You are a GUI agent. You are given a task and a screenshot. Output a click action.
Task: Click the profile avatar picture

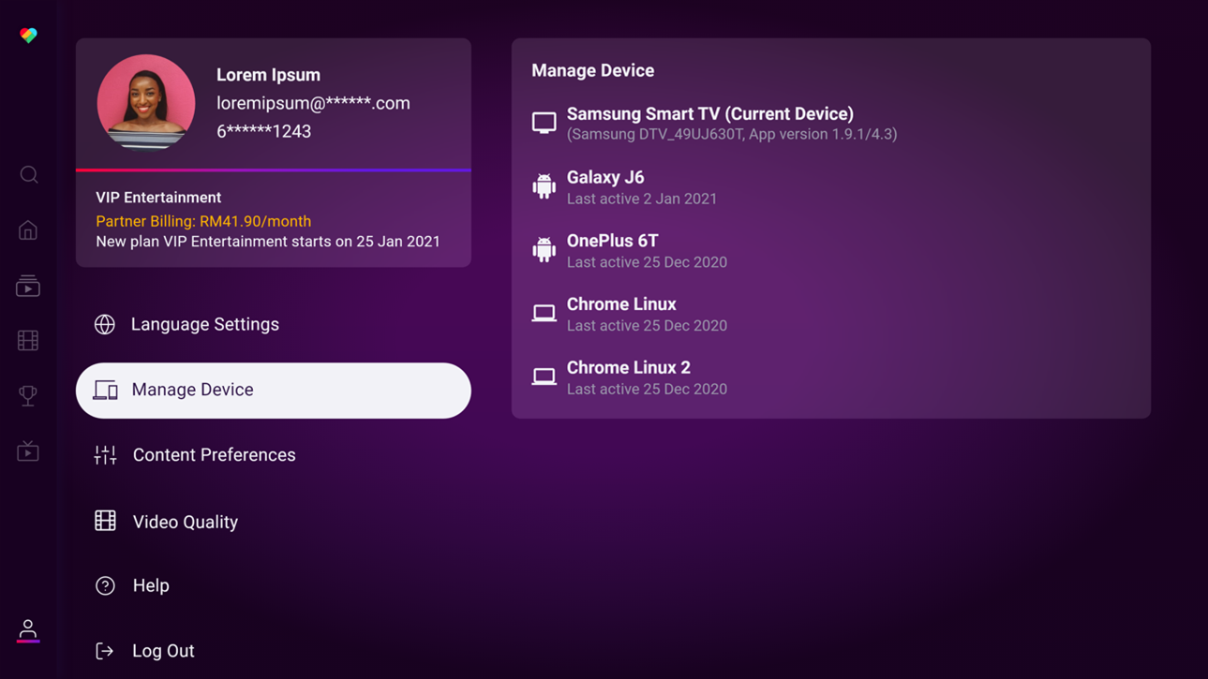[146, 103]
